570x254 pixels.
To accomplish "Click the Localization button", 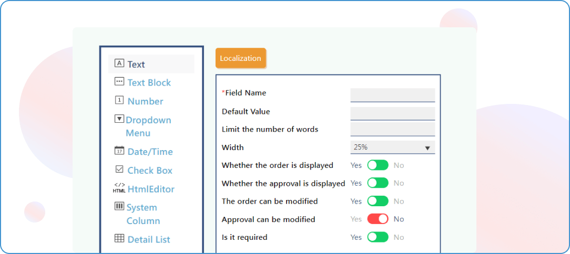I will coord(240,58).
